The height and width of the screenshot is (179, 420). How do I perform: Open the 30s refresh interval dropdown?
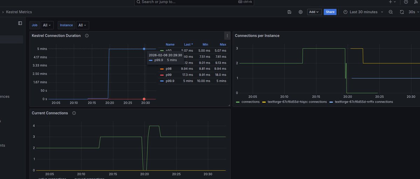pyautogui.click(x=413, y=12)
